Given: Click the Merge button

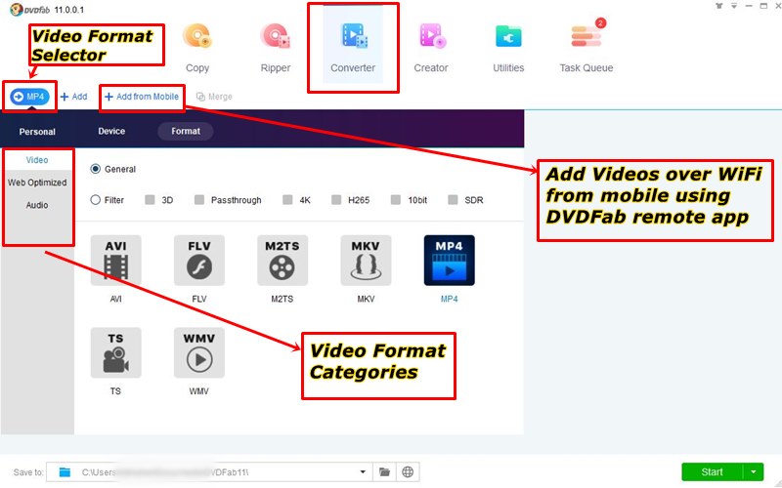Looking at the screenshot, I should 214,97.
